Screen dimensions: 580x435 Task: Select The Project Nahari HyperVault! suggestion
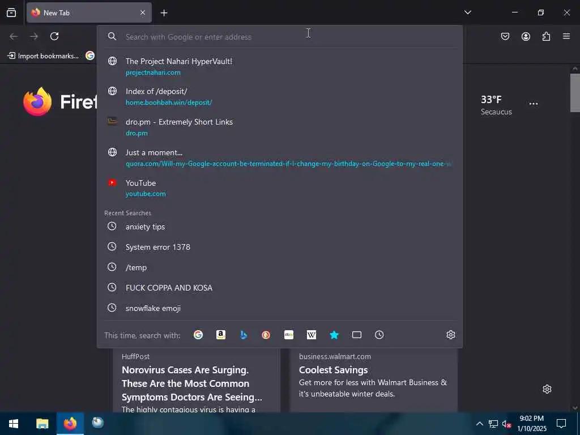tap(280, 67)
